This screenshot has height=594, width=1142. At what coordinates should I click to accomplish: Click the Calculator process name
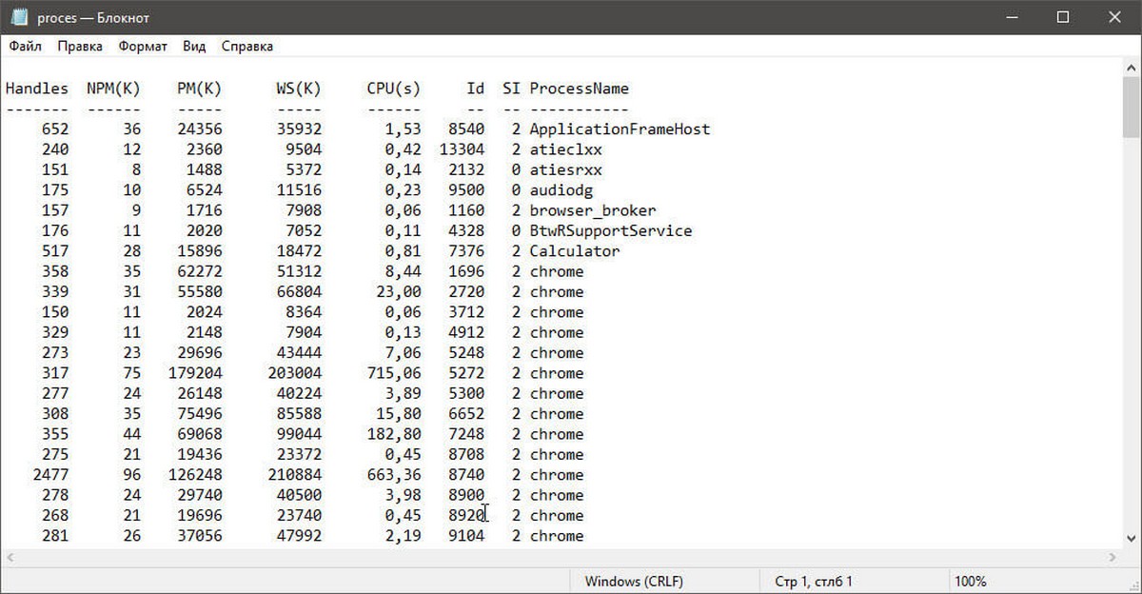(x=575, y=251)
